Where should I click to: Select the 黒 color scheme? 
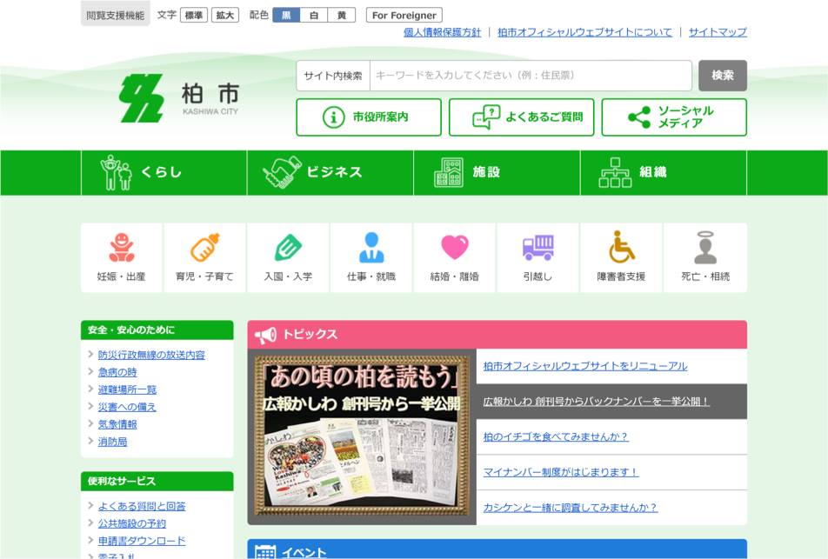(286, 15)
